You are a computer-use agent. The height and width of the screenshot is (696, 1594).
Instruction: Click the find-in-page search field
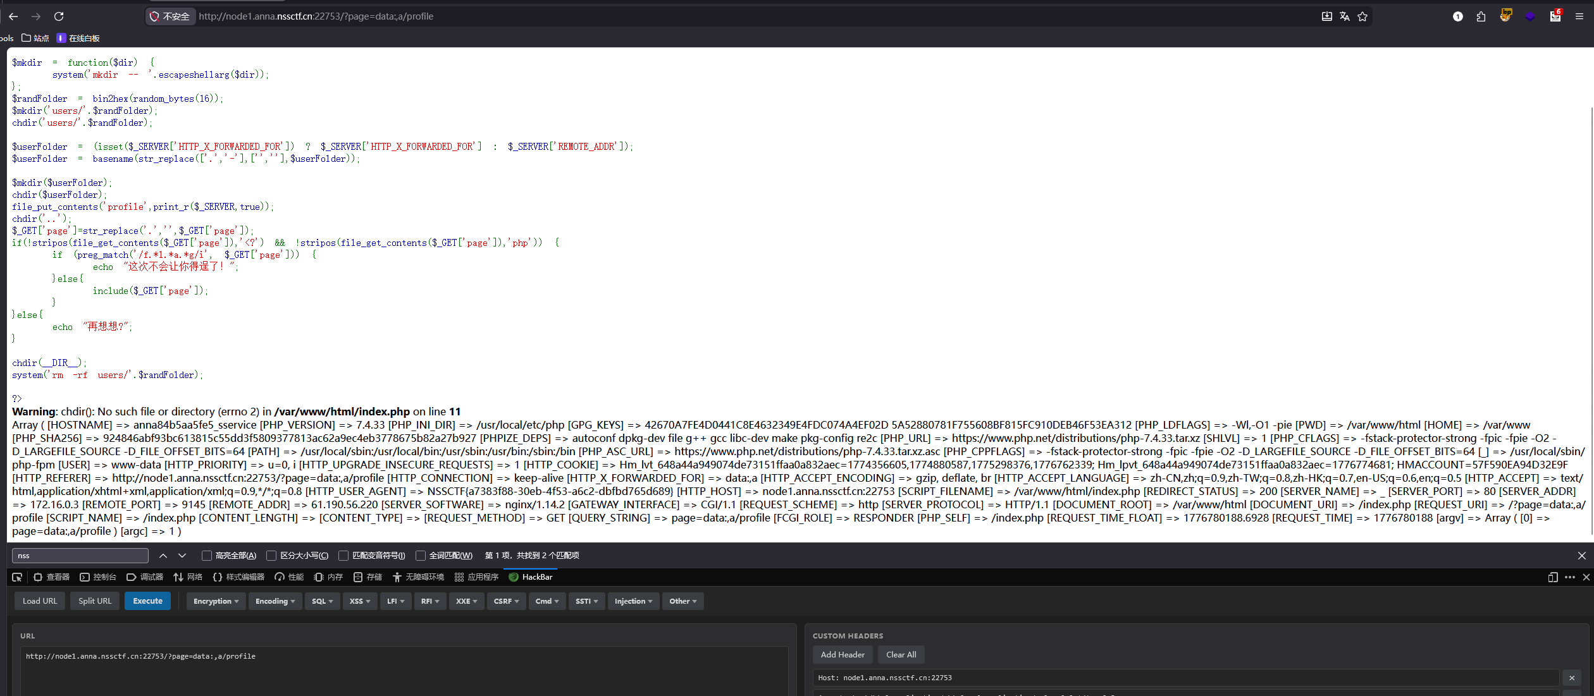pyautogui.click(x=80, y=556)
